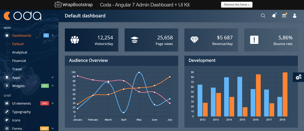The height and width of the screenshot is (131, 304).
Task: Open the Icons menu item
Action: [x=16, y=120]
